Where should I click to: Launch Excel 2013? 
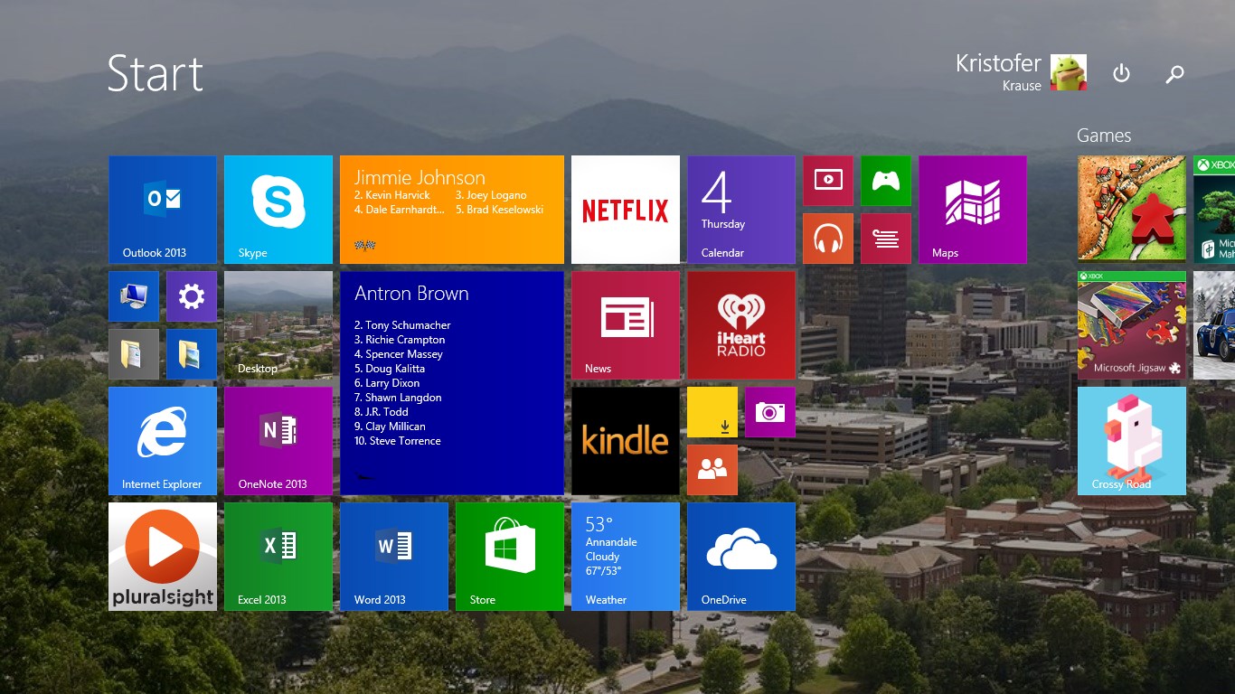(278, 557)
